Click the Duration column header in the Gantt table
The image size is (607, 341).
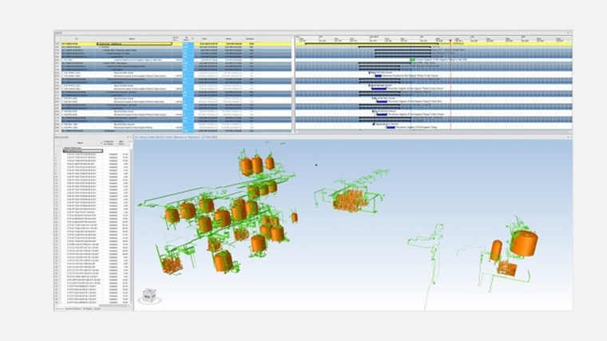click(x=250, y=38)
